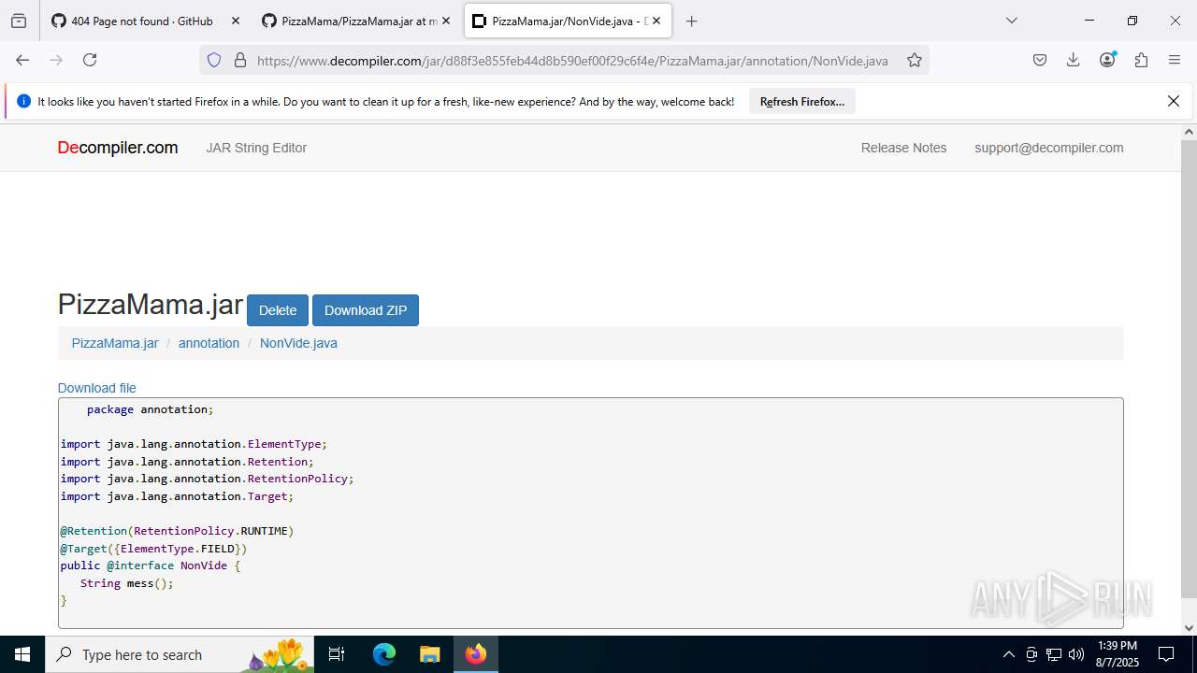1197x673 pixels.
Task: Bookmark this page with star icon
Action: pyautogui.click(x=915, y=60)
